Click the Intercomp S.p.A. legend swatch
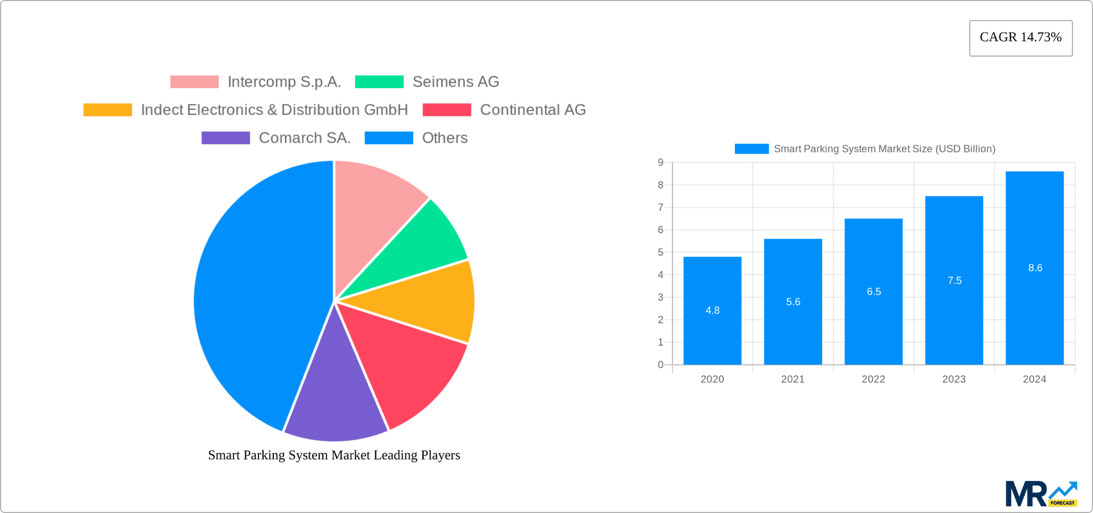 pos(194,81)
